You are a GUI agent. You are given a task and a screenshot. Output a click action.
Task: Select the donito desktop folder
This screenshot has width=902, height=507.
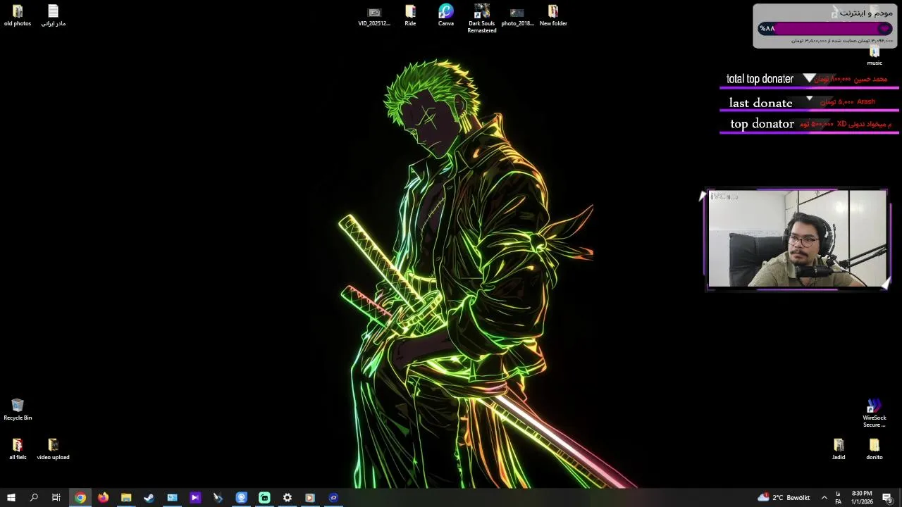tap(875, 449)
